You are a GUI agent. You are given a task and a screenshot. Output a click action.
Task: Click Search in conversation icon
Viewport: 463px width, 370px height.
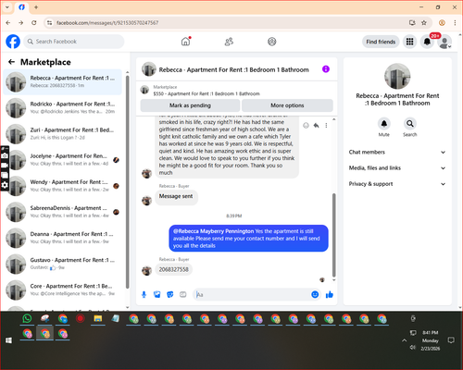coord(410,124)
